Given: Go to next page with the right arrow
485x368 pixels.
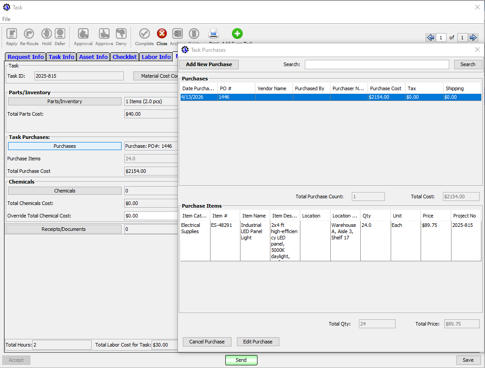Looking at the screenshot, I should tap(473, 38).
